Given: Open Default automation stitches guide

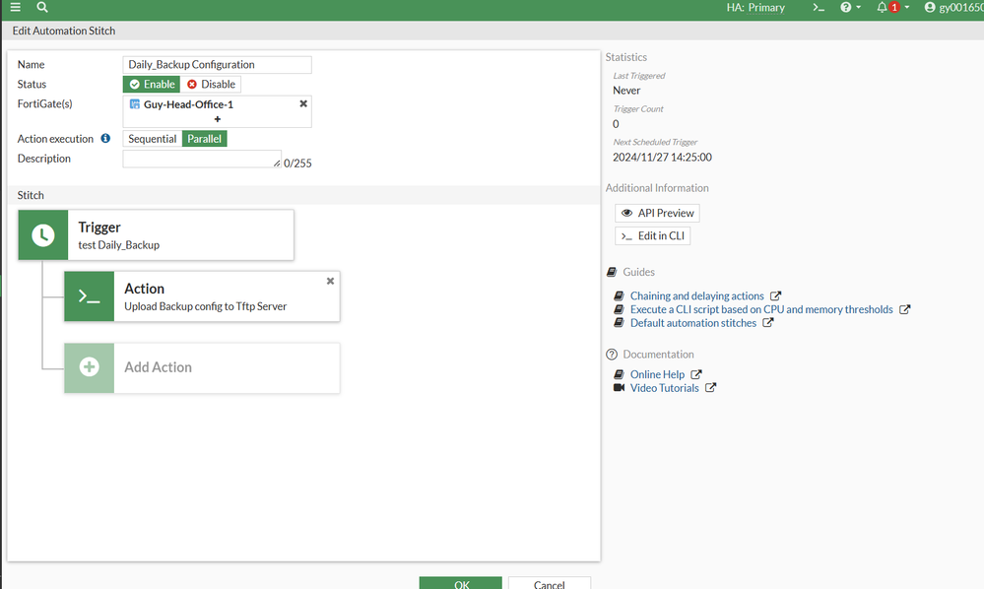Looking at the screenshot, I should coord(692,323).
